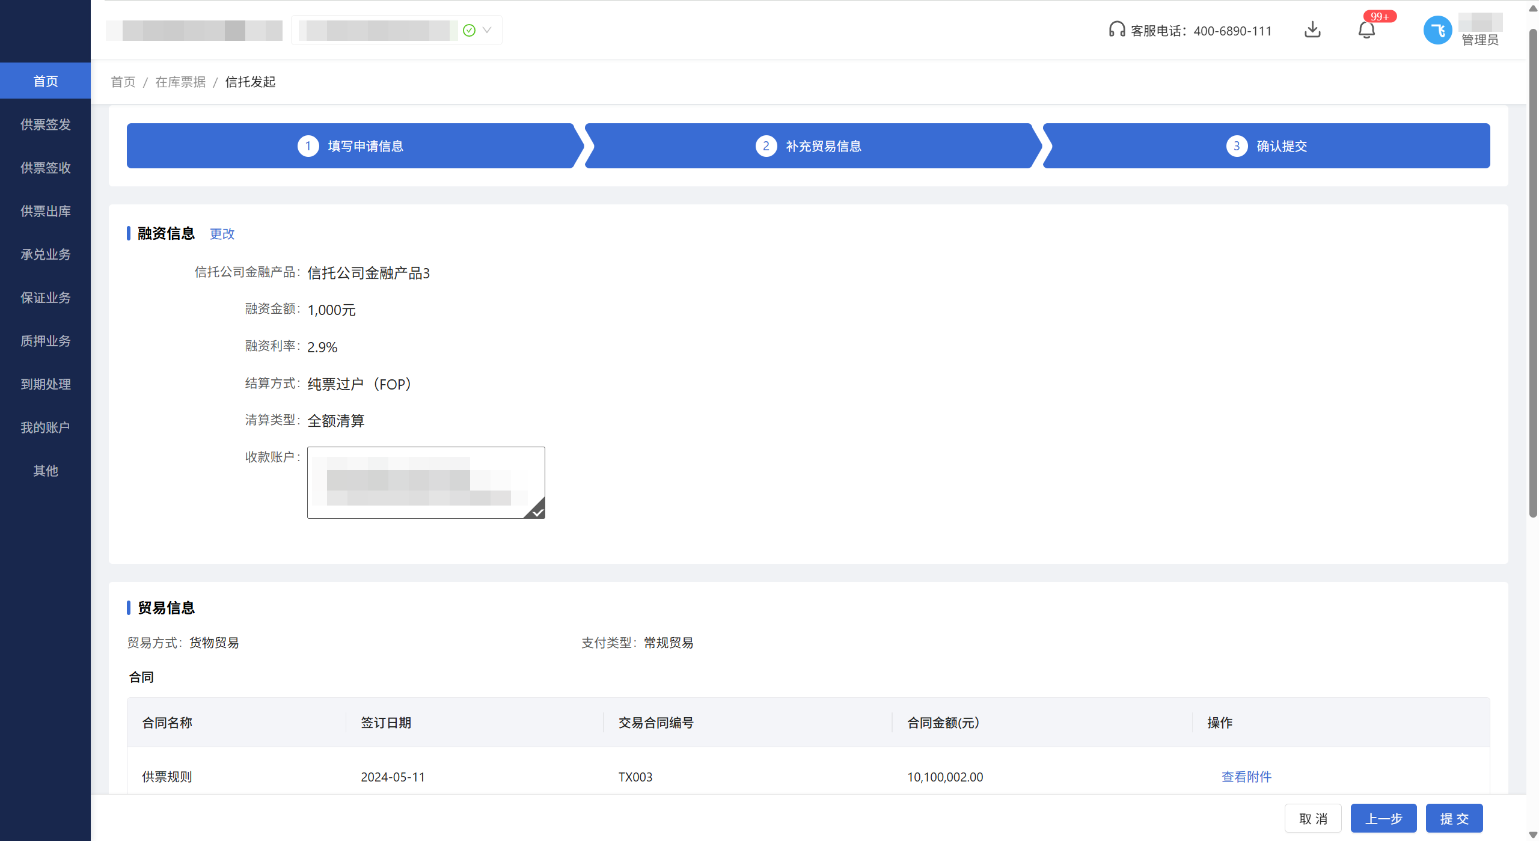Click the blue user avatar icon
Screen dimensions: 1539x841
(x=1437, y=30)
